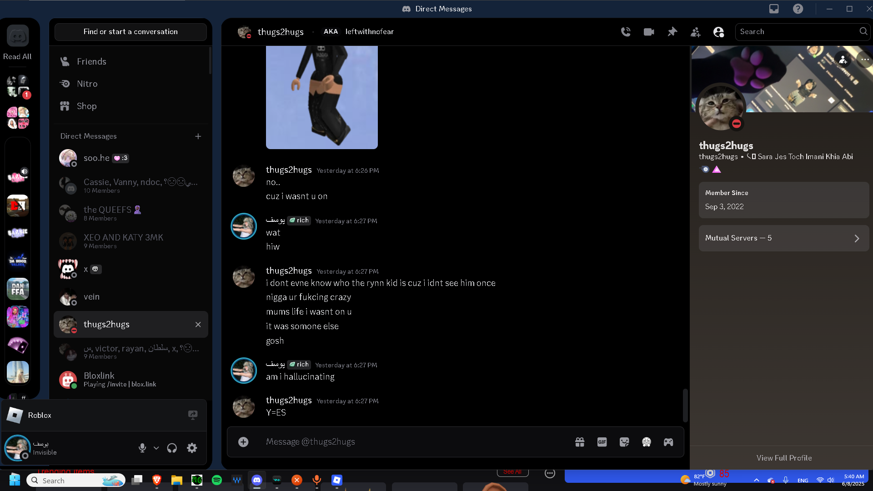Open DM with soo.he
The width and height of the screenshot is (873, 491).
130,158
